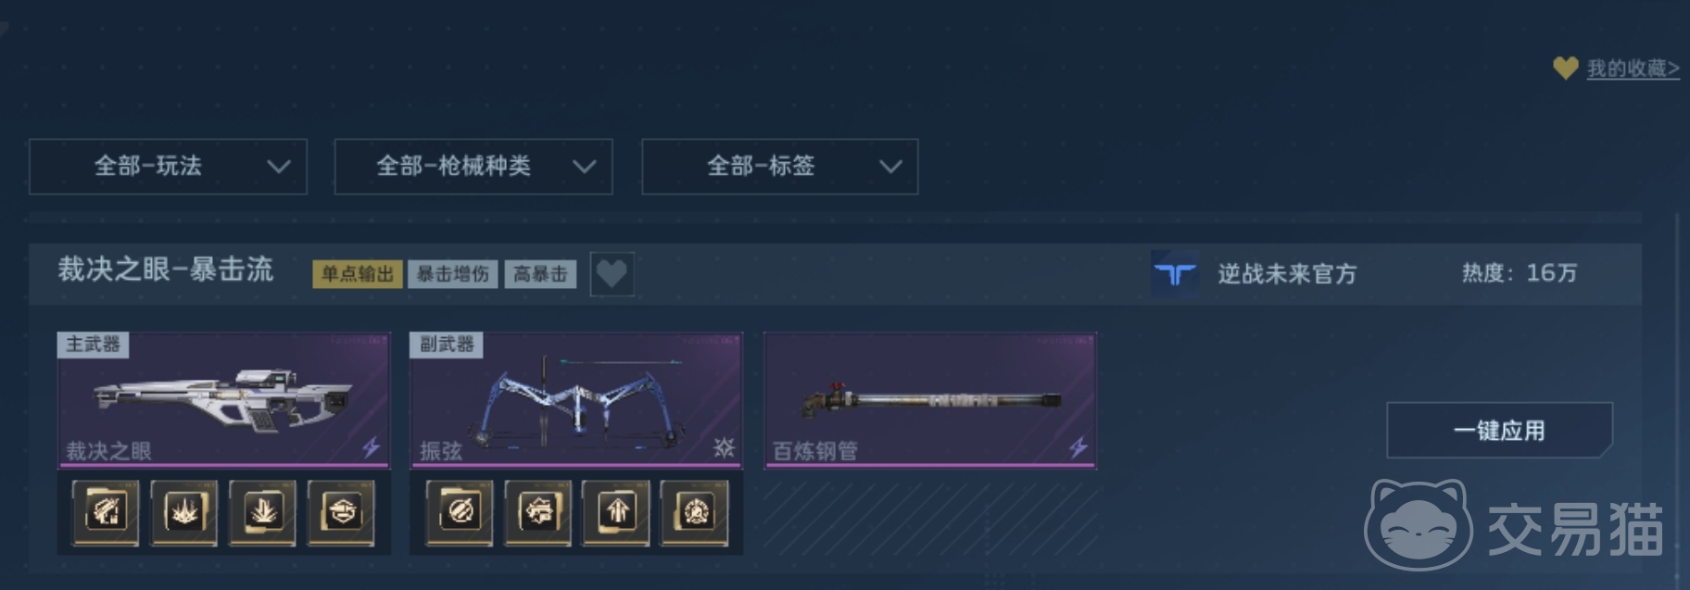This screenshot has height=590, width=1690.
Task: Open 我的收藏 link
Action: click(1633, 69)
